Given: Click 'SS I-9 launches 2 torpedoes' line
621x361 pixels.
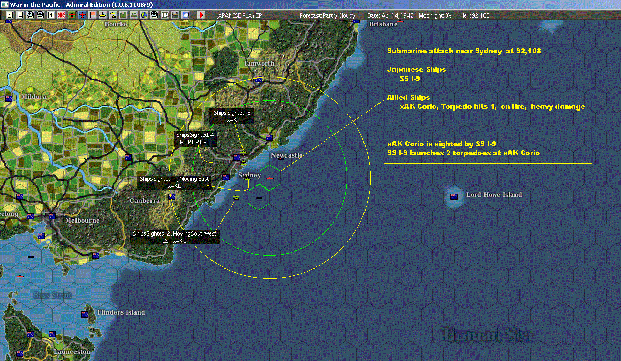Looking at the screenshot, I should 463,153.
